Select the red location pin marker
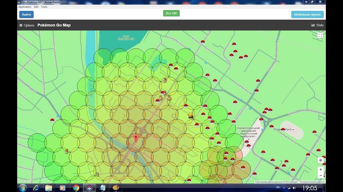The image size is (343, 192). 136,138
